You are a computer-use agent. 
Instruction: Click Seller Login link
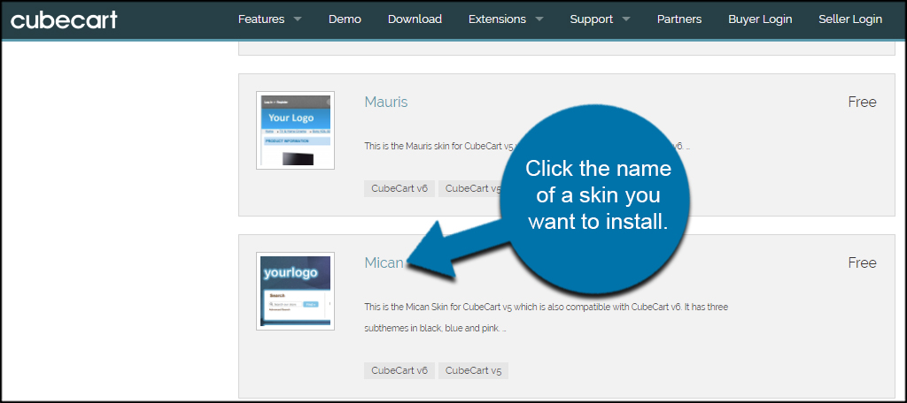850,19
